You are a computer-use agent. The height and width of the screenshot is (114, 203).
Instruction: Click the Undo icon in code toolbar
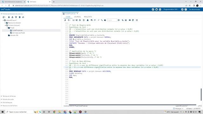tap(92, 20)
